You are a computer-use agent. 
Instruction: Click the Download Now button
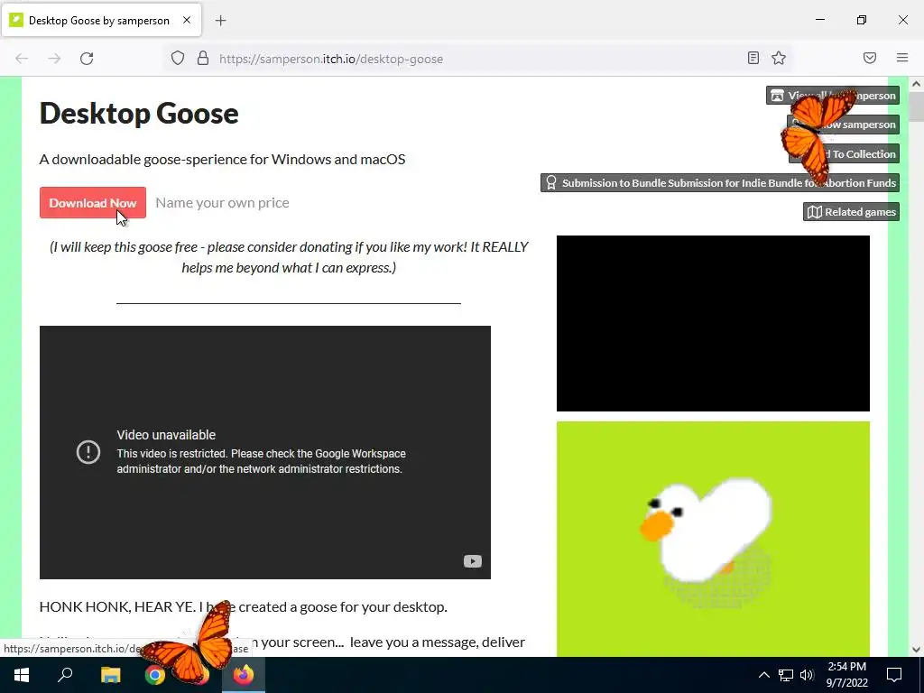click(93, 203)
